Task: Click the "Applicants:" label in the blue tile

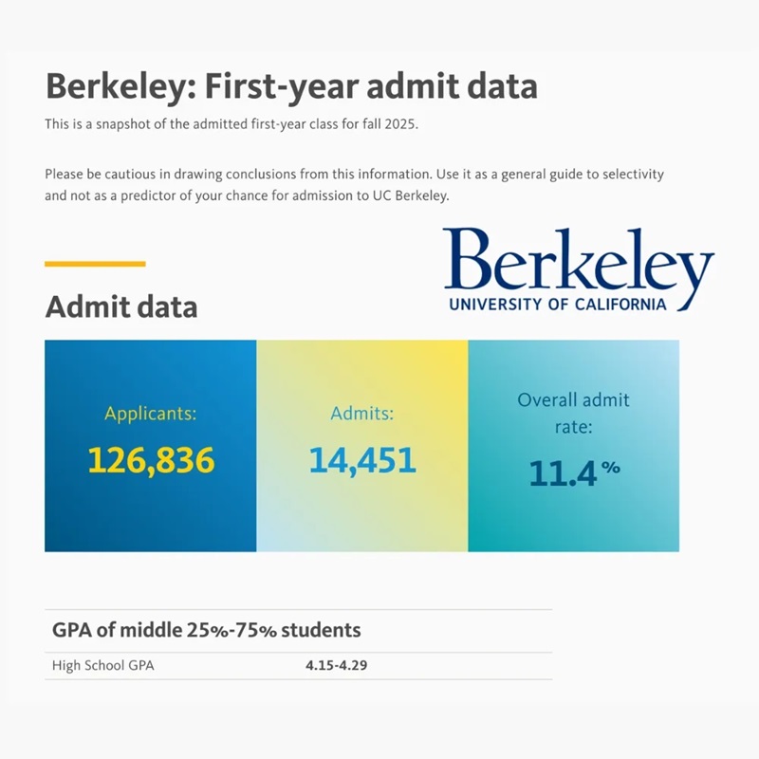Action: (150, 414)
